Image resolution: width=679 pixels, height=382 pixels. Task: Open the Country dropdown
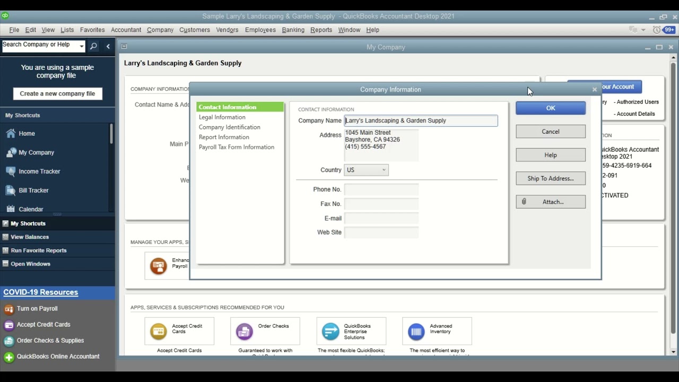click(367, 170)
